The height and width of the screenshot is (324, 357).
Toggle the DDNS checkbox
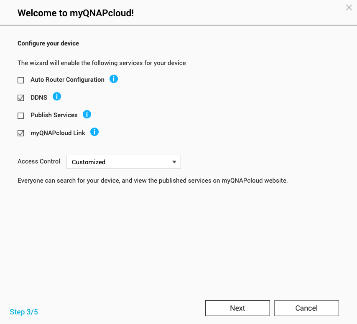click(21, 98)
